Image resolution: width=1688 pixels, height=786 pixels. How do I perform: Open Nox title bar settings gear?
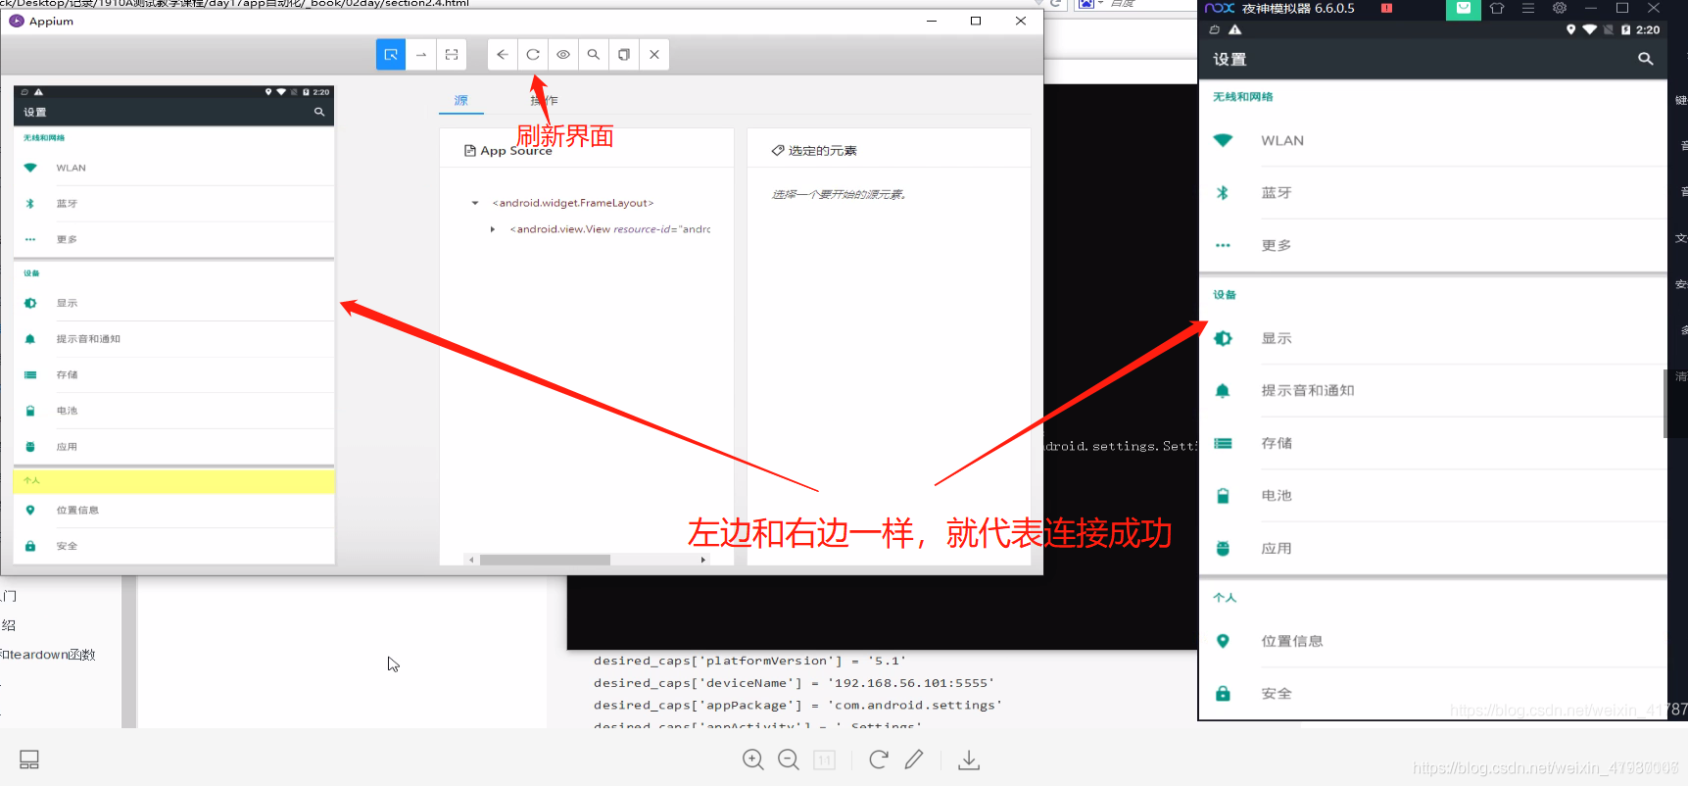point(1560,8)
